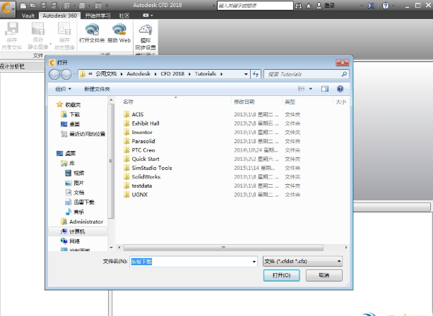The height and width of the screenshot is (316, 433).
Task: Open the Autodesk CFD application menu button
Action: (x=8, y=8)
